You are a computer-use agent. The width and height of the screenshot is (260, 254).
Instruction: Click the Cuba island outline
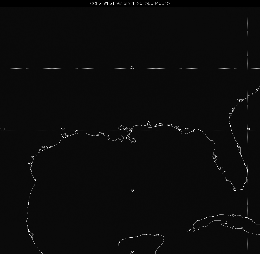(221, 219)
